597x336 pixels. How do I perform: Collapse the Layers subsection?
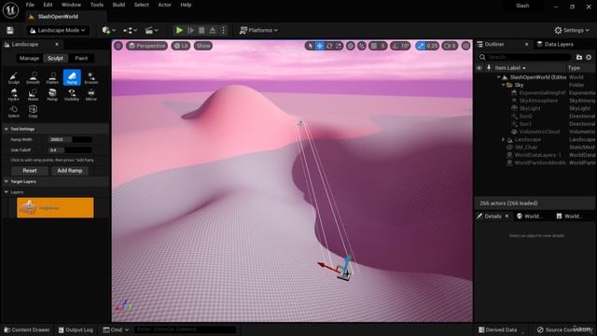7,192
